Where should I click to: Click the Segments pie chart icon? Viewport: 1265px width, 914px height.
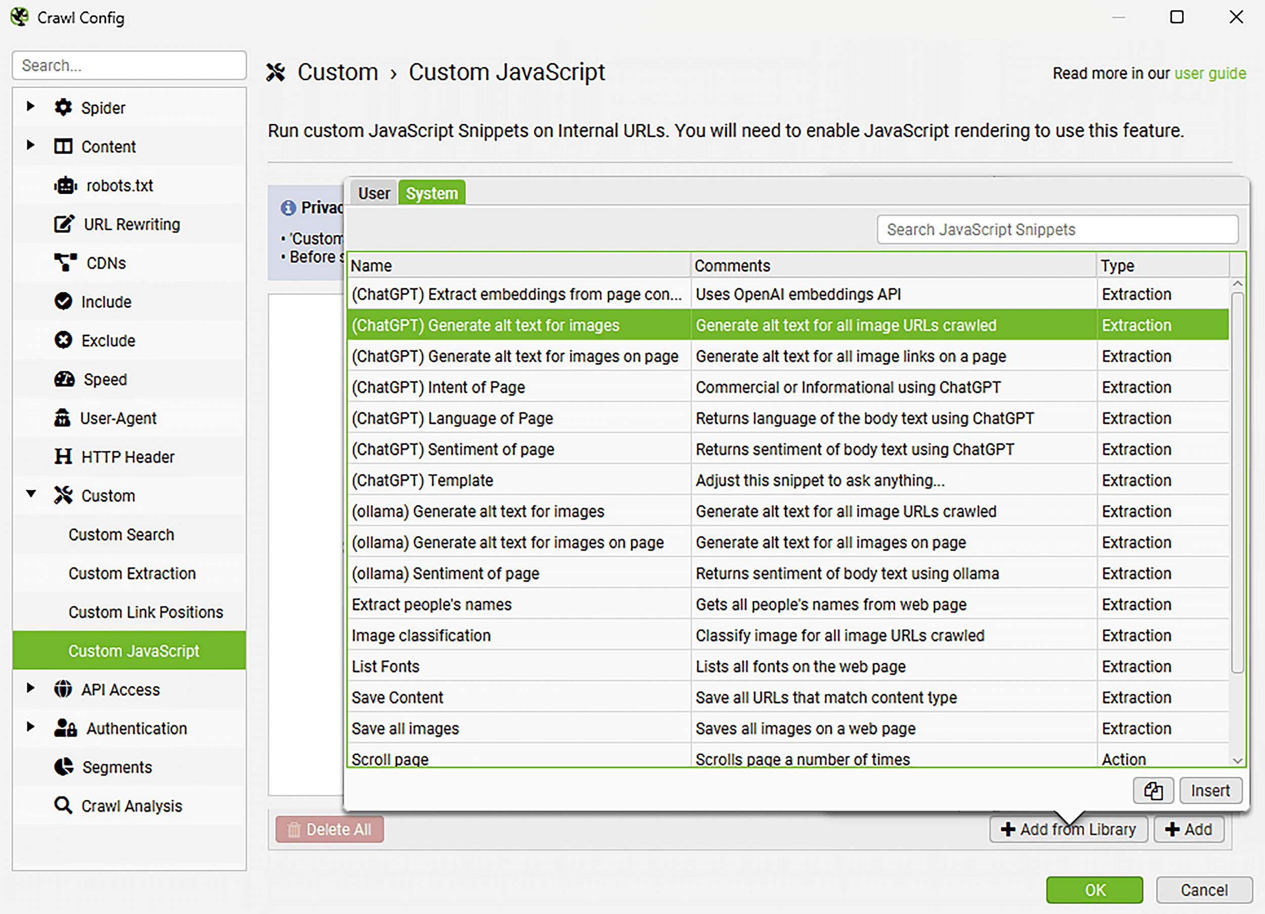coord(64,767)
